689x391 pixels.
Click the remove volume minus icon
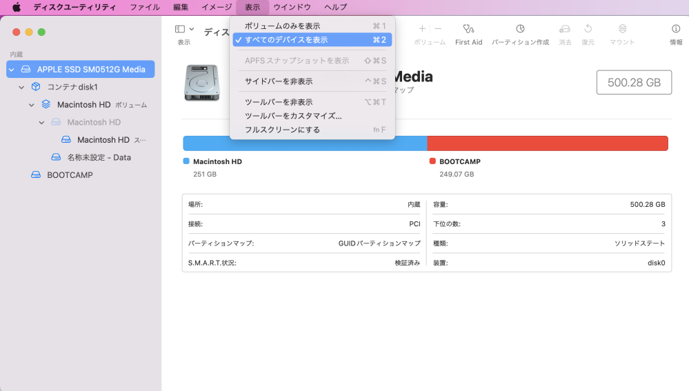pos(438,28)
